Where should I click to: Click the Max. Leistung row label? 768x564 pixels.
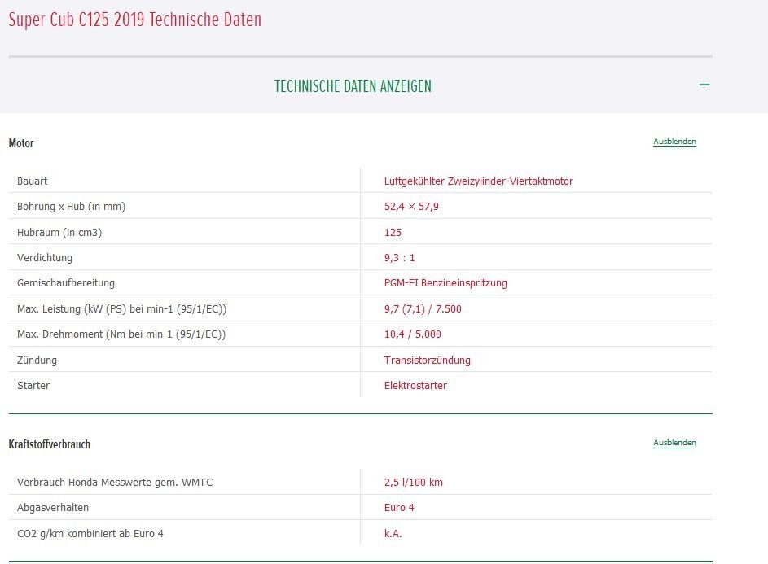(121, 309)
